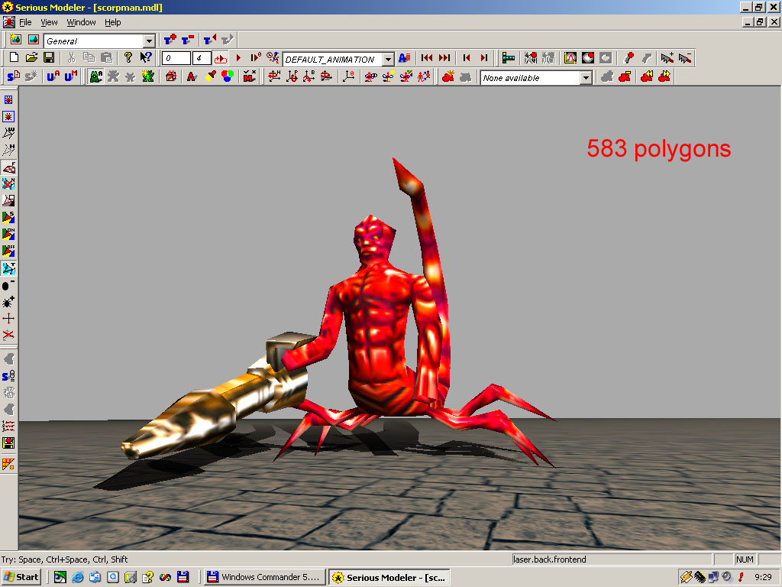
Task: Open the File menu
Action: click(25, 22)
